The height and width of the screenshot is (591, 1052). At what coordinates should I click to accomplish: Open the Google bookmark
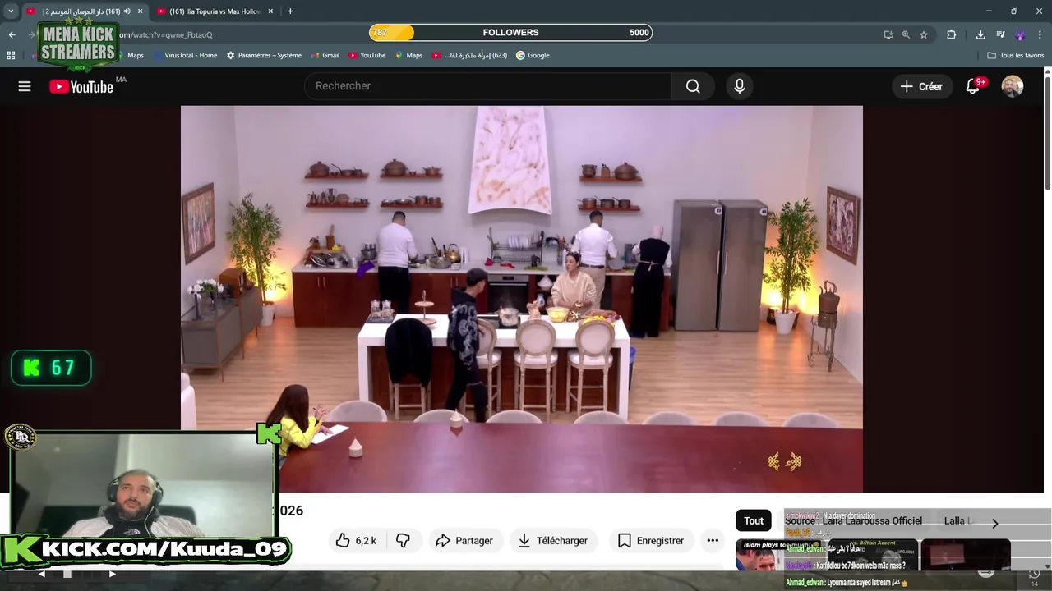pyautogui.click(x=533, y=55)
